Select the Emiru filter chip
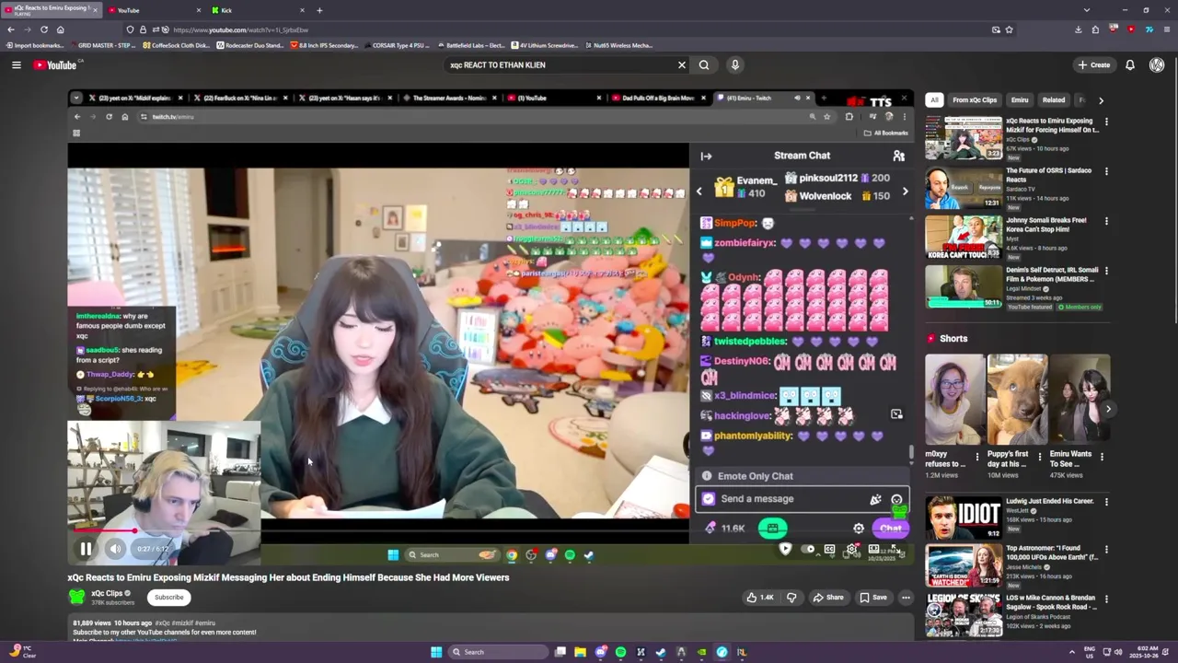Viewport: 1178px width, 663px height. [1020, 99]
